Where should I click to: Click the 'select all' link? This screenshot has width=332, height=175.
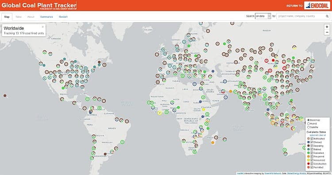coord(314,135)
